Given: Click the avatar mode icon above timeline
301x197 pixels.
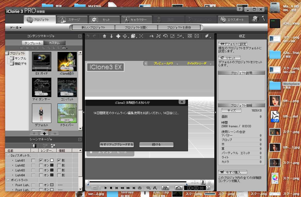Looking at the screenshot, I should (x=203, y=182).
